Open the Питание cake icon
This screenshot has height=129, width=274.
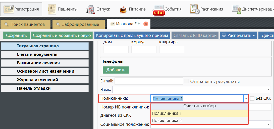(123, 9)
